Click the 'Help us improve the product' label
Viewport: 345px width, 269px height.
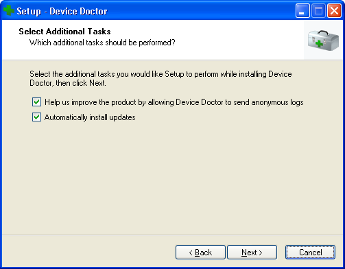[174, 102]
